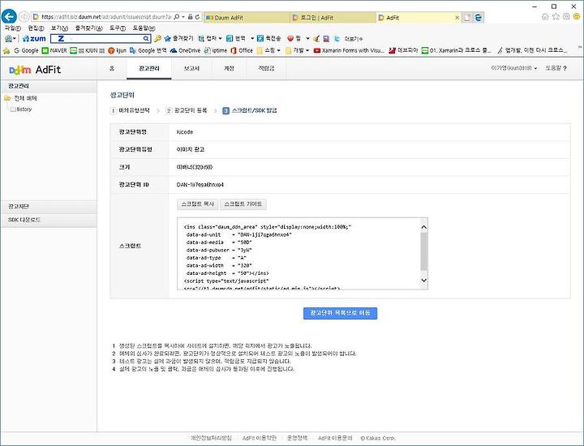
Task: Close the active AdFit browser tab
Action: pyautogui.click(x=457, y=18)
